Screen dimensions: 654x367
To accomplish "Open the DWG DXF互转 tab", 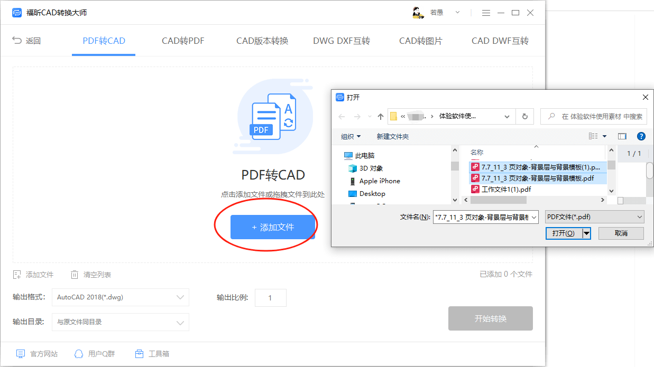I will [342, 41].
